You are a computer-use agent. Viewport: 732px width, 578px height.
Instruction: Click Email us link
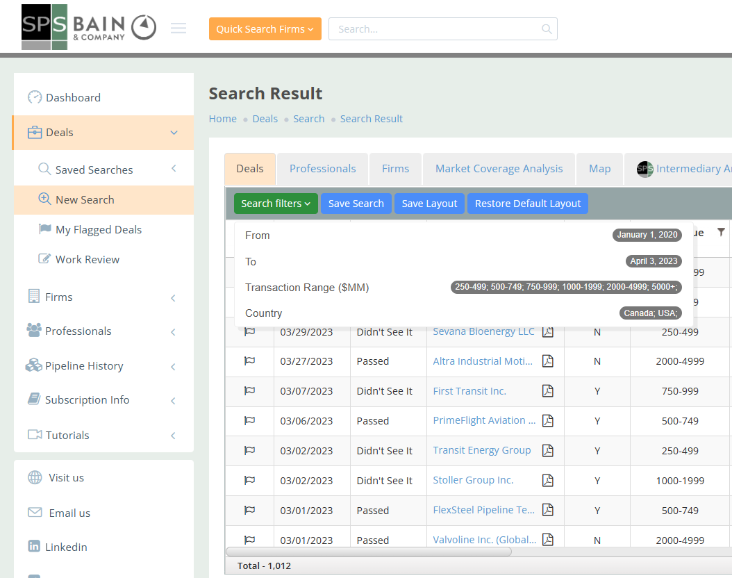point(69,513)
